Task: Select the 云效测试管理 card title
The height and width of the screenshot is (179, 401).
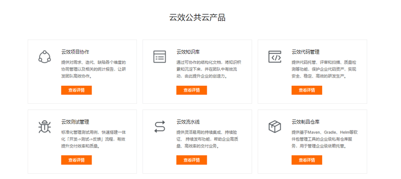Action: coord(75,122)
